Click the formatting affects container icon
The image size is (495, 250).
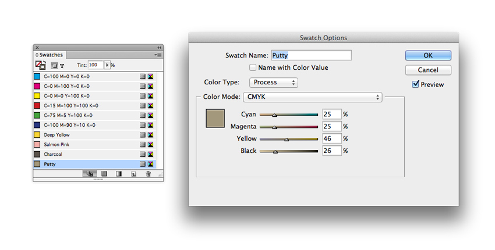coord(54,66)
